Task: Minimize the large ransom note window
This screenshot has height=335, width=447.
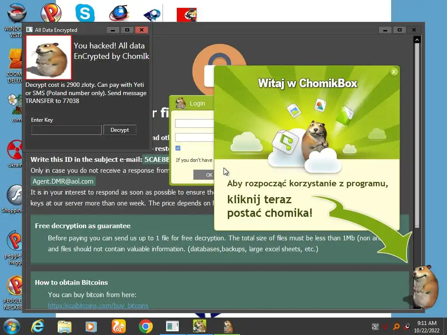Action: [385, 30]
